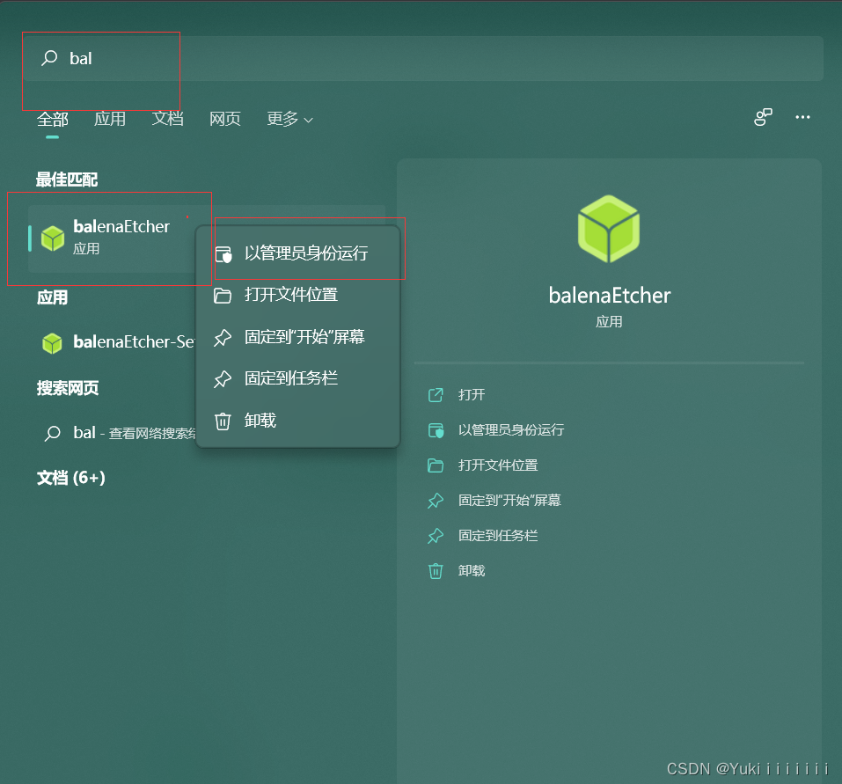Image resolution: width=842 pixels, height=784 pixels.
Task: Click the open-external icon beside 打开
Action: 436,395
